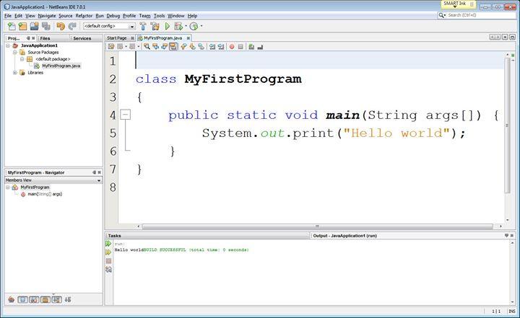The image size is (520, 318).
Task: Click the Find Next Occurrence icon
Action: (x=164, y=47)
